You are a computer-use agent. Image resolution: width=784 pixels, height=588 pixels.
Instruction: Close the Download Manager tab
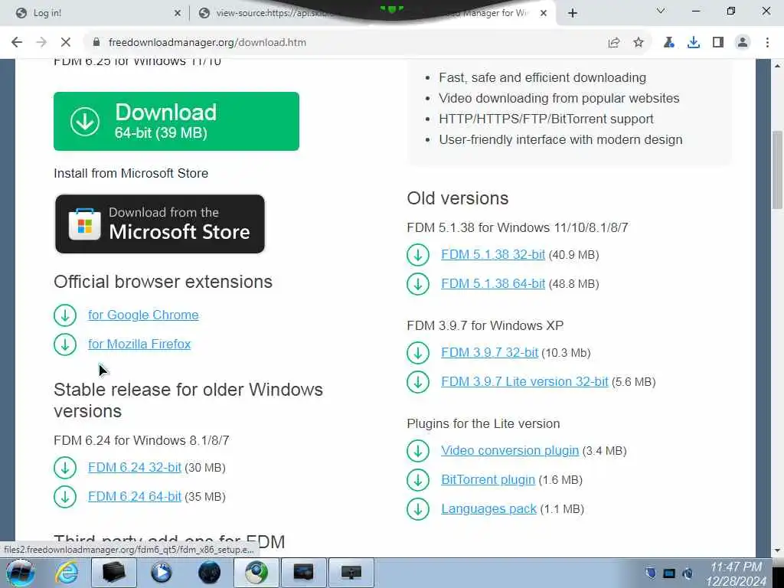click(544, 13)
